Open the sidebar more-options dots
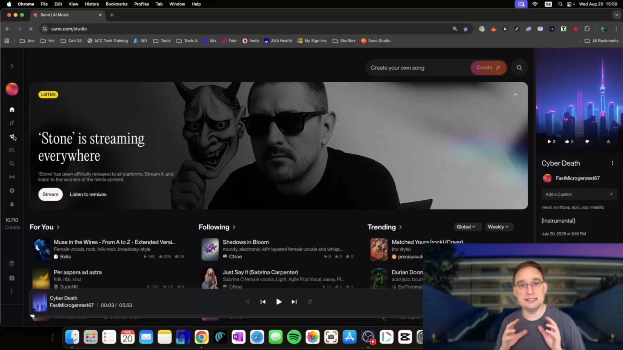This screenshot has height=350, width=623. (12, 291)
